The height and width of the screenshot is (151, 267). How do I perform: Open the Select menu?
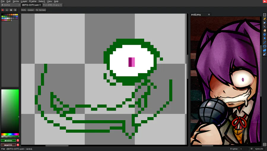pyautogui.click(x=42, y=1)
